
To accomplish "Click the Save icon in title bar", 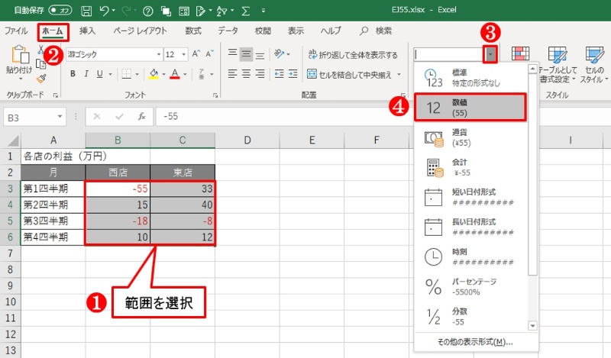I will coord(86,11).
